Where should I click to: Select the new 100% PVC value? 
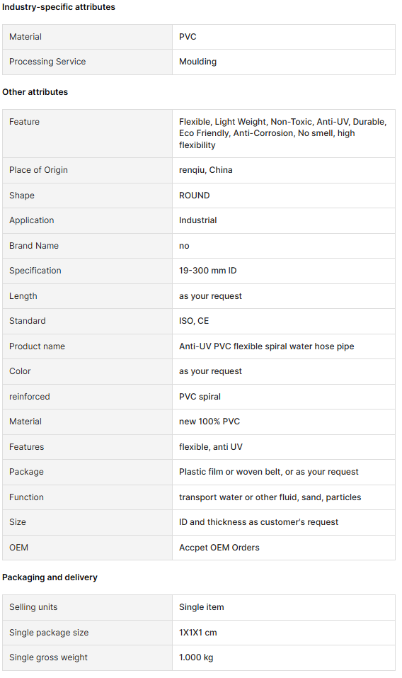[209, 422]
